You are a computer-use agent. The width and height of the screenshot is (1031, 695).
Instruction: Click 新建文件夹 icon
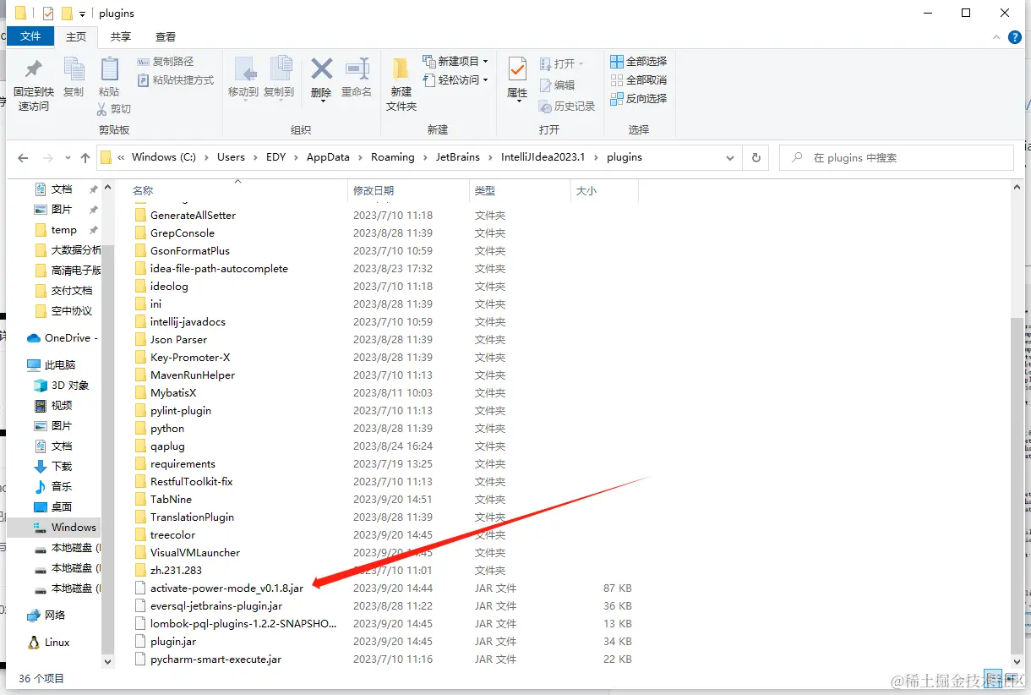(x=401, y=69)
